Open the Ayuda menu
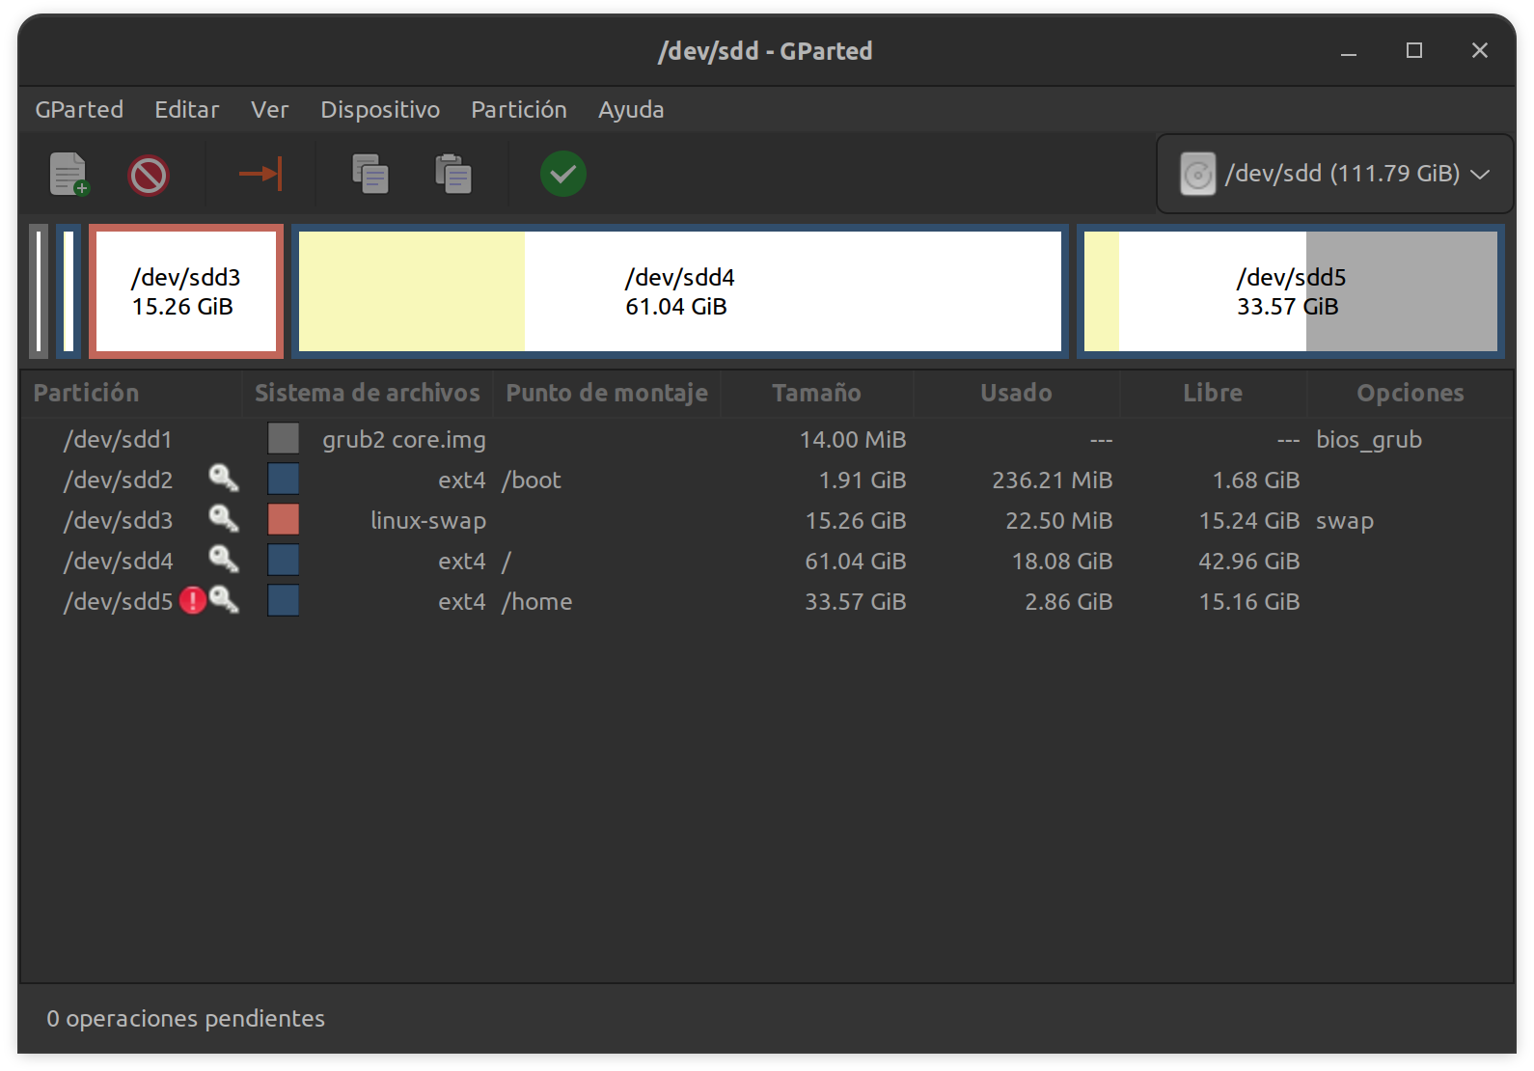 (631, 110)
